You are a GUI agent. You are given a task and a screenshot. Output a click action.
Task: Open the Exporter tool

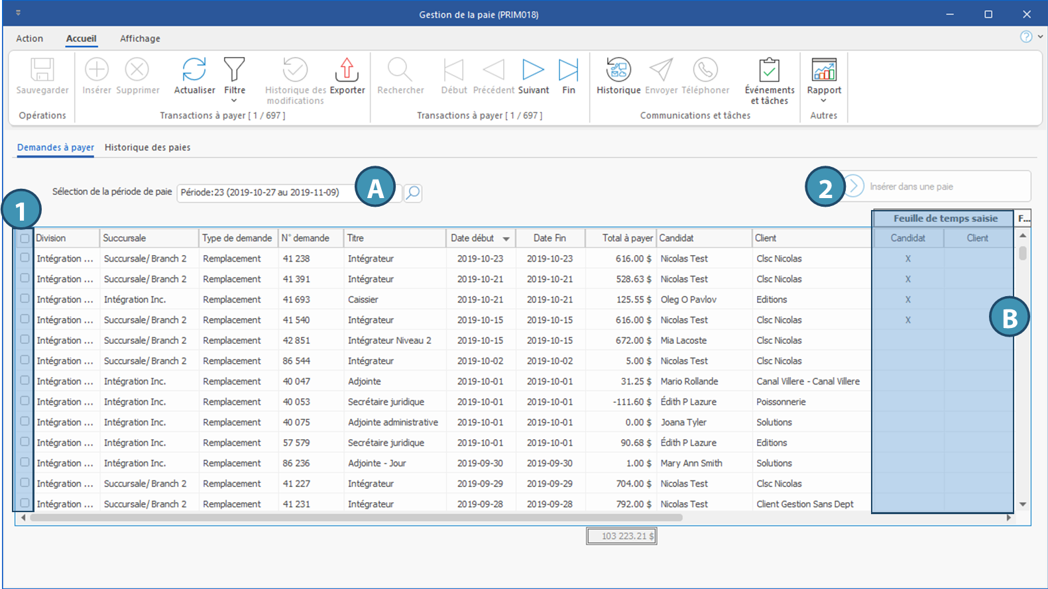347,70
